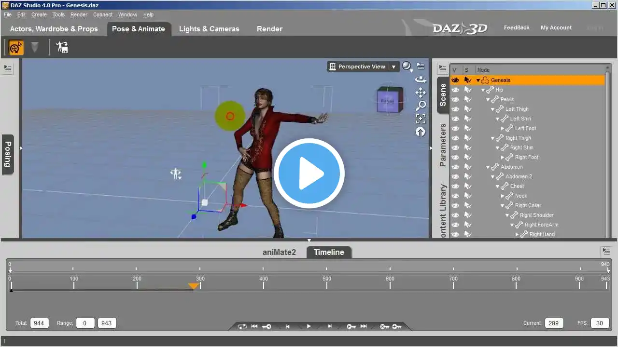Open the Posing side pane

(x=8, y=154)
